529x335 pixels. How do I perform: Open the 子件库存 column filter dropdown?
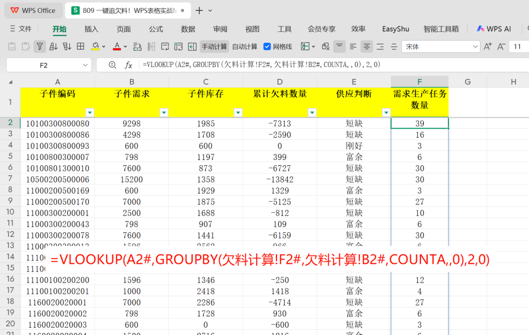[x=238, y=112]
